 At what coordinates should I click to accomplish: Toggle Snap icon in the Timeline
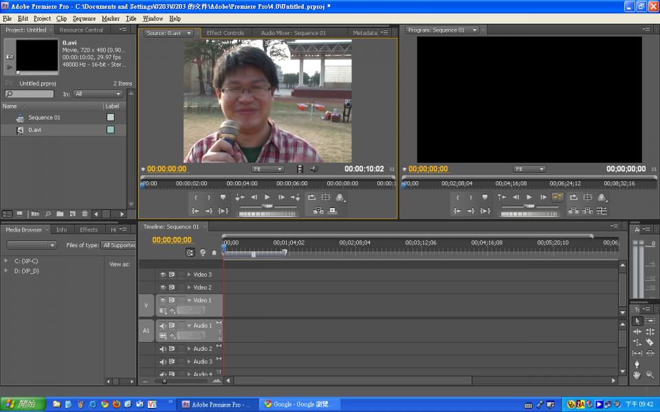(190, 253)
